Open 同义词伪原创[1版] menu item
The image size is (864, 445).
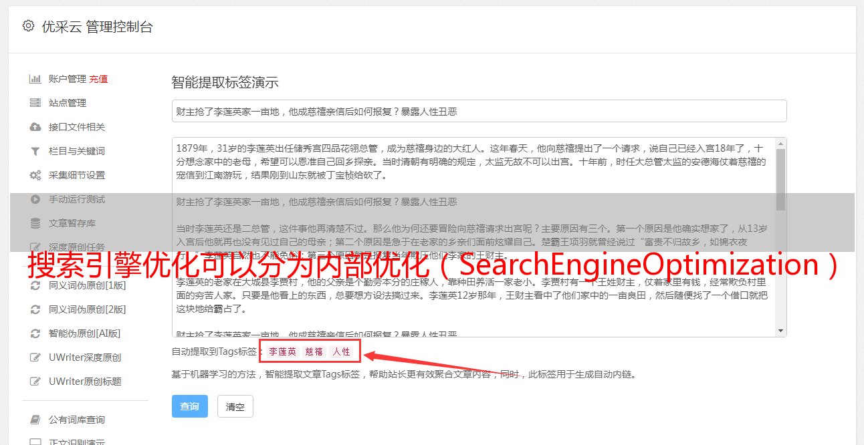[x=87, y=285]
